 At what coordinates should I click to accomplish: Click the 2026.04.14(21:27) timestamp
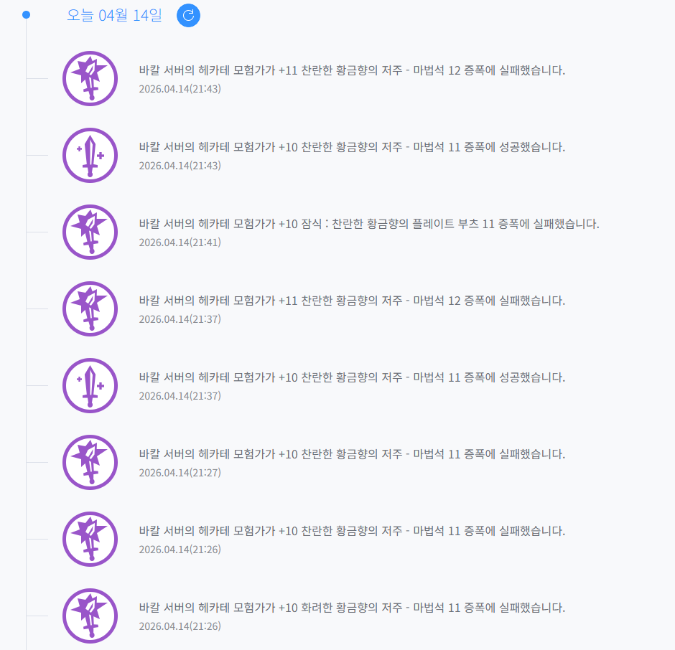tap(180, 473)
